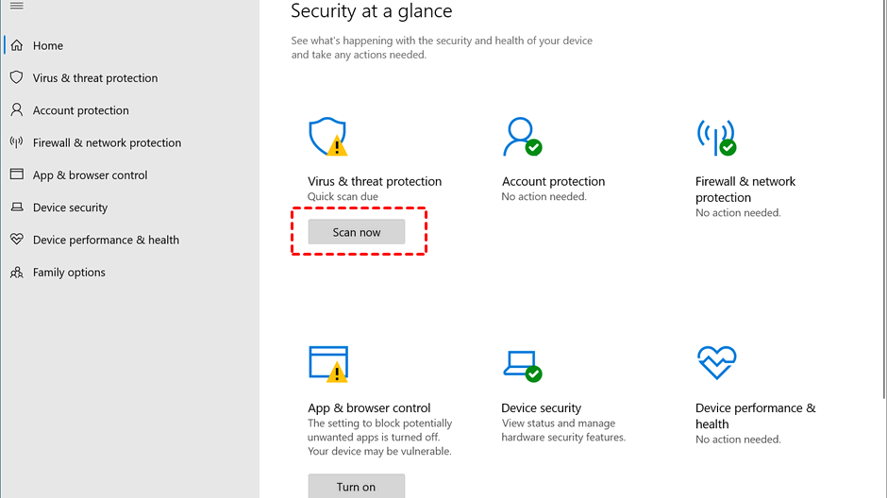Screen dimensions: 887x498
Task: Click the Family options people sidebar icon
Action: 16,273
